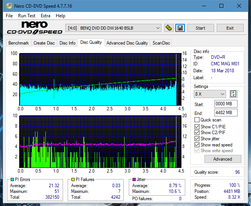Click the disc date 18 Mar 2018
251x206 pixels.
(223, 71)
